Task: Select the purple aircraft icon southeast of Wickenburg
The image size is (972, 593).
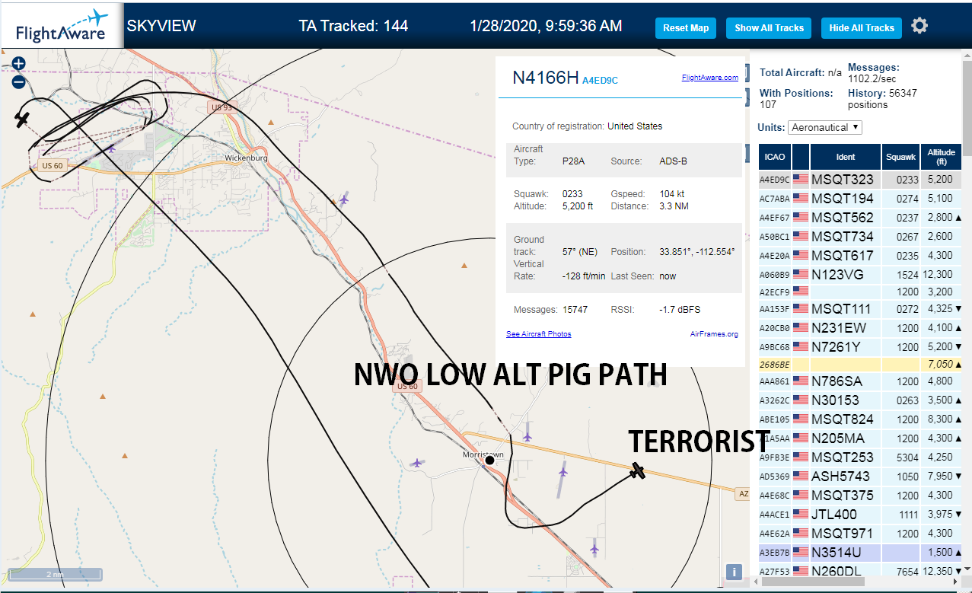Action: pos(344,199)
